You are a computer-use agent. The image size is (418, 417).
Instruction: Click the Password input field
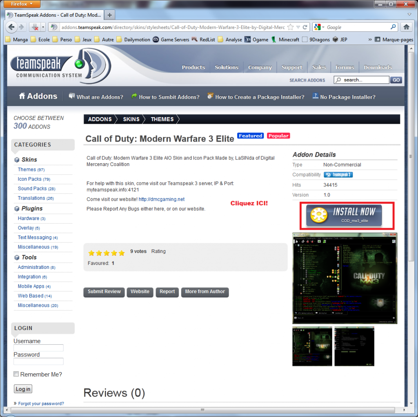click(38, 362)
